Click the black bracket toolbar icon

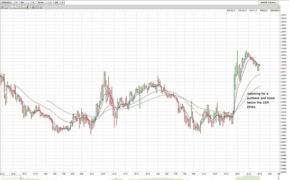33,7
